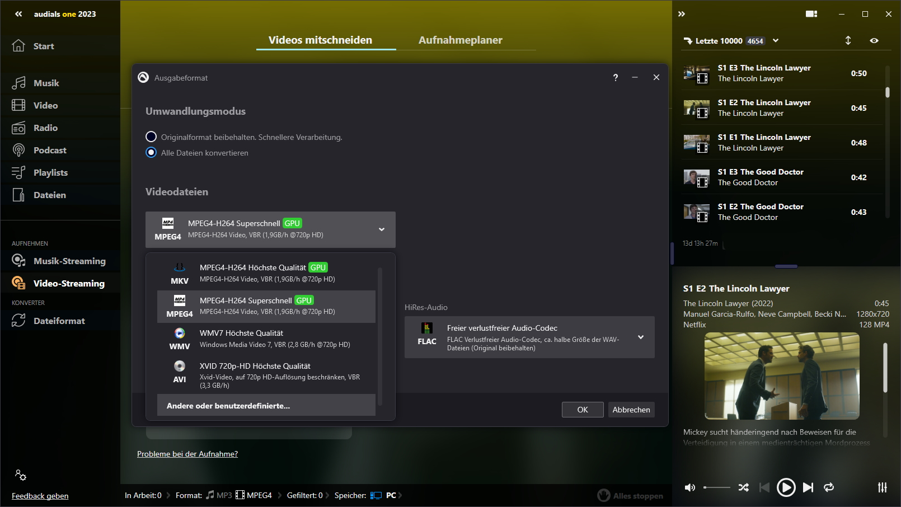901x507 pixels.
Task: Open the Video section
Action: click(x=60, y=105)
